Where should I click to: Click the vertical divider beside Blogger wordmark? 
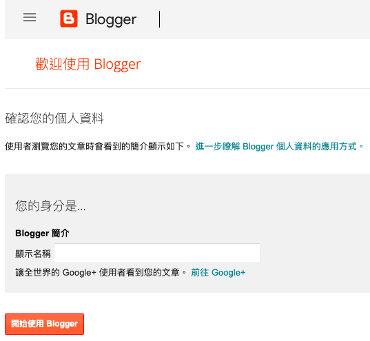pyautogui.click(x=160, y=19)
